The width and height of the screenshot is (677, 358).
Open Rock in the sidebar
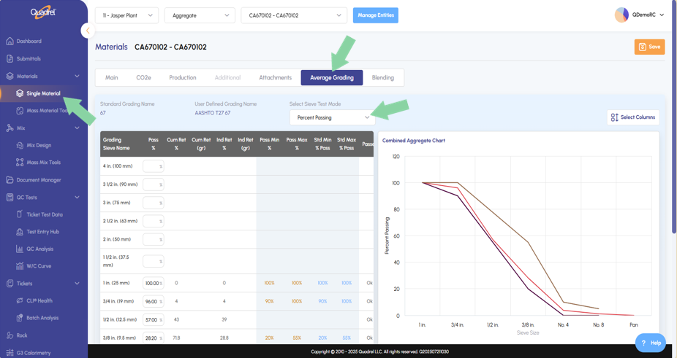pos(22,335)
